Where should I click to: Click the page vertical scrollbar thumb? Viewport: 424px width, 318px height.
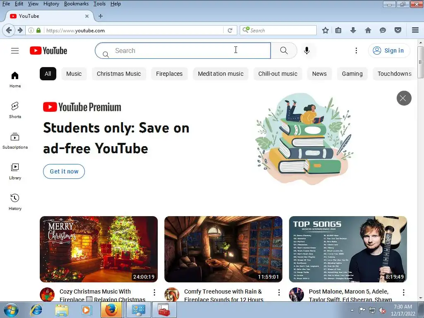(x=420, y=62)
